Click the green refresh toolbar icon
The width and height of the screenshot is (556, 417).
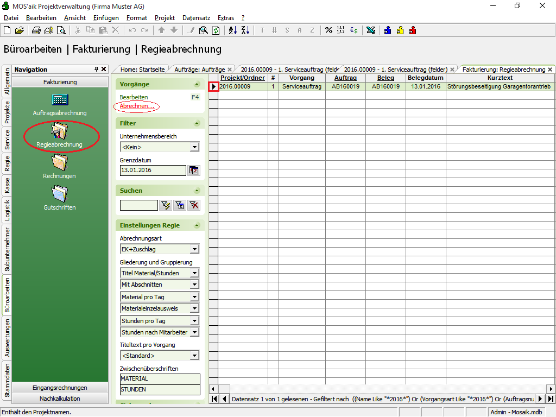coord(216,30)
